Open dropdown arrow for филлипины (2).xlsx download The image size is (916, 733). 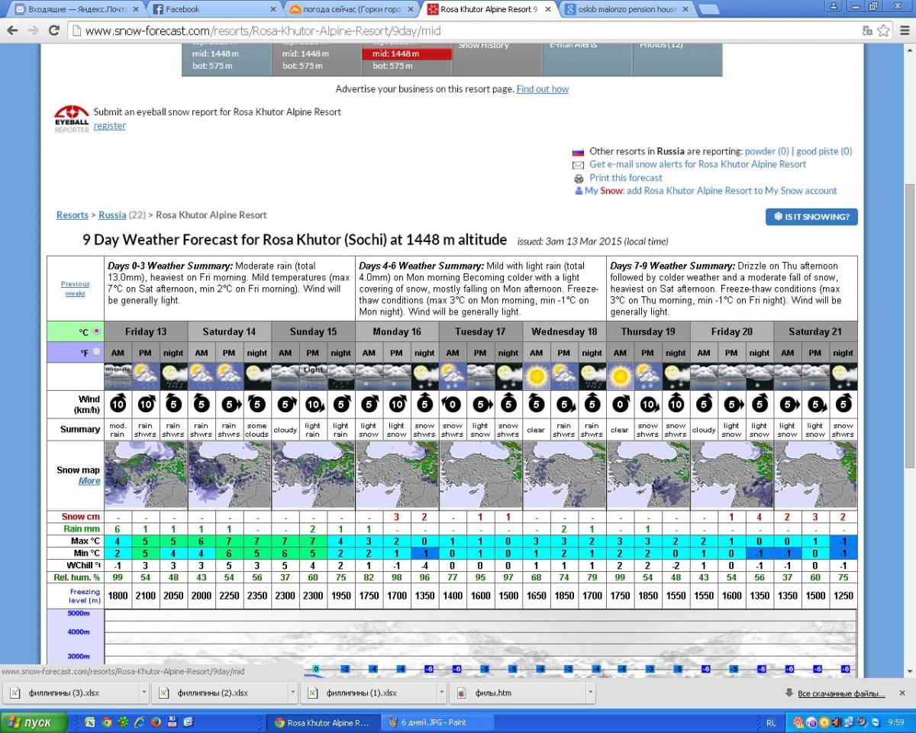click(x=293, y=693)
